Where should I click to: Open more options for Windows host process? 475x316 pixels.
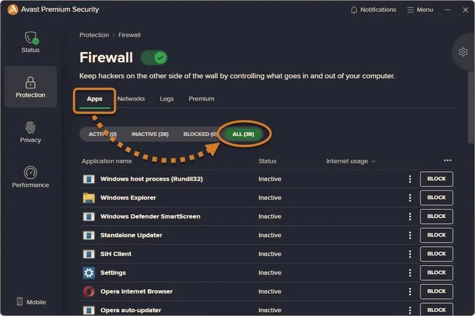(410, 179)
